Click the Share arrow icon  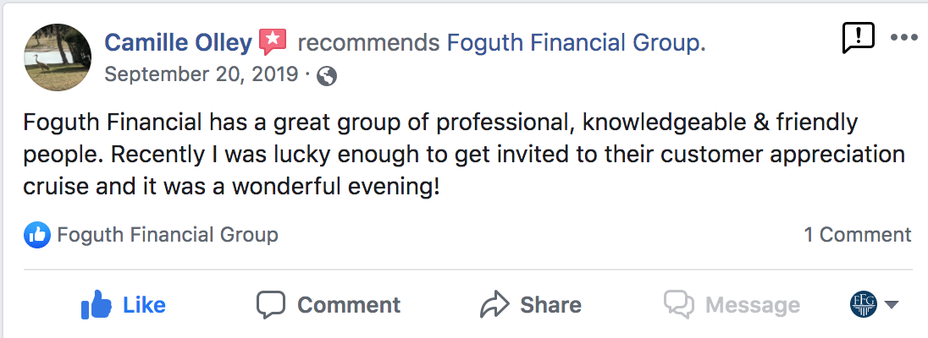[x=493, y=304]
